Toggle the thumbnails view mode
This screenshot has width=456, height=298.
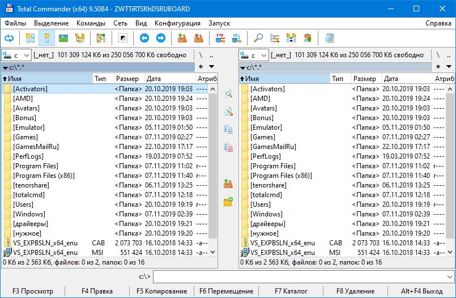(63, 39)
